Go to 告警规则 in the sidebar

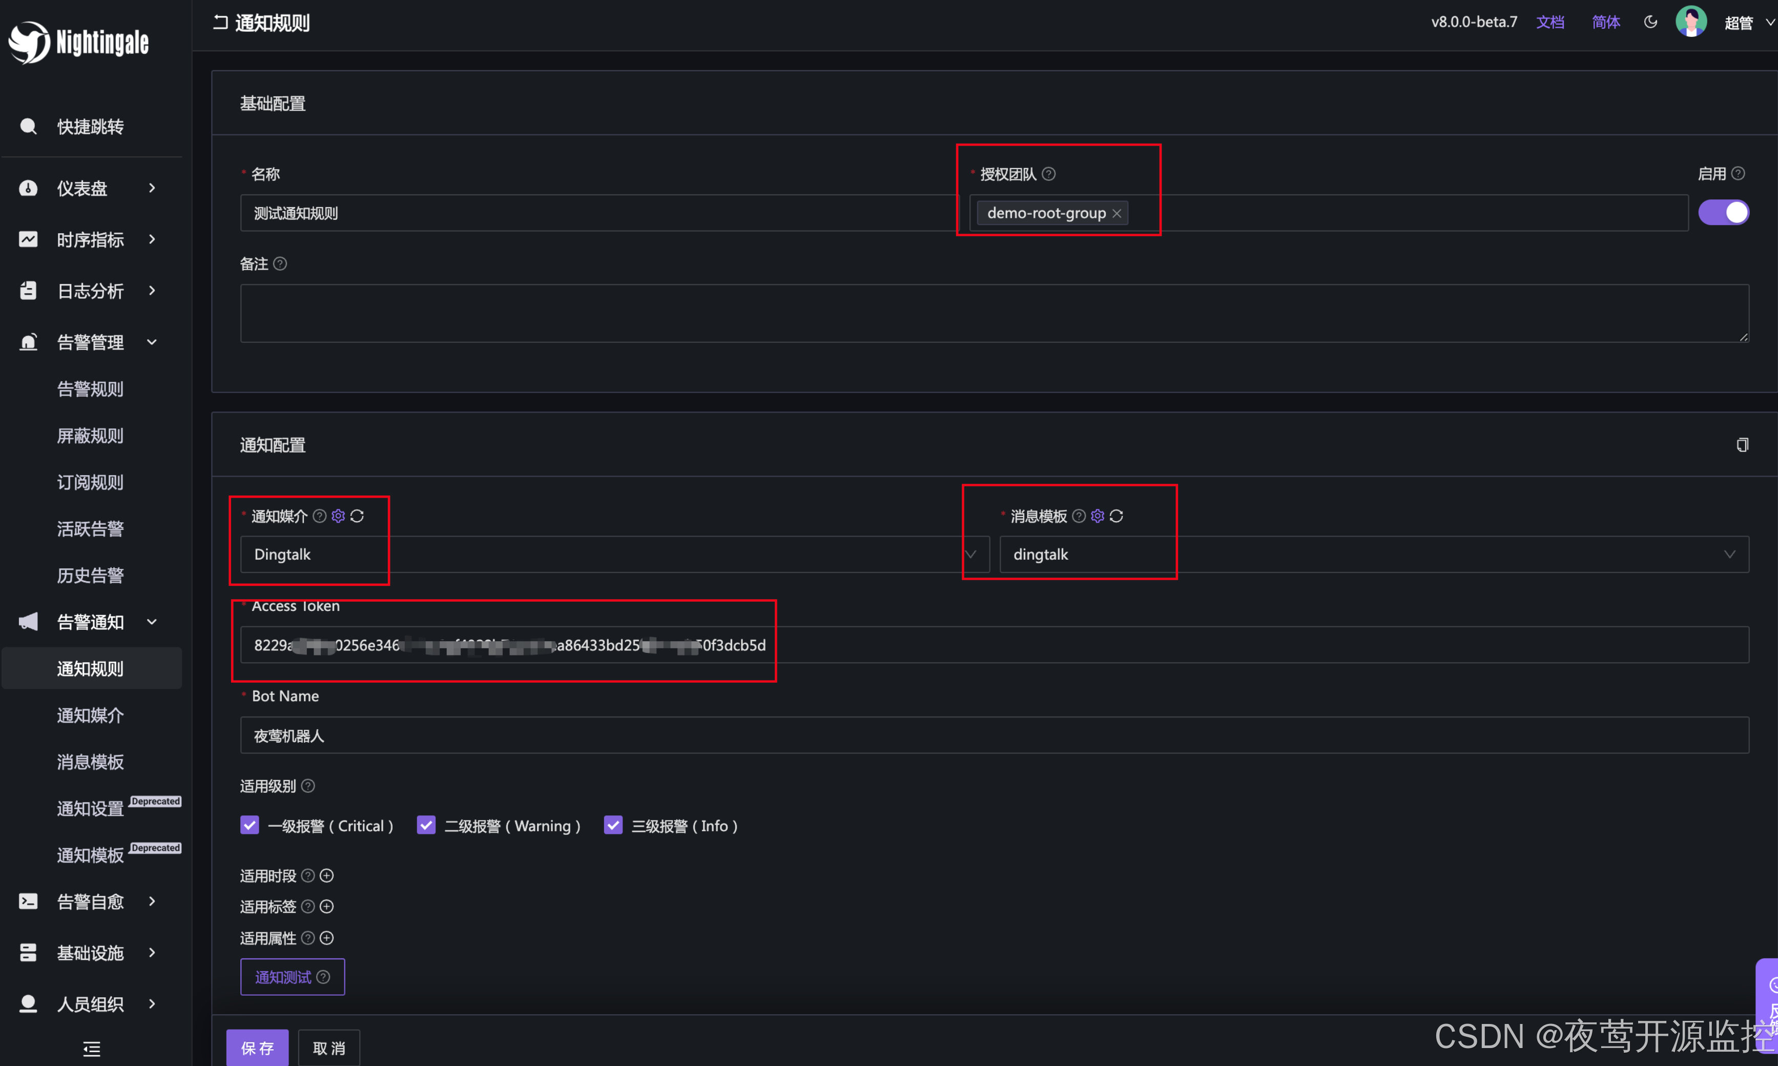point(91,389)
